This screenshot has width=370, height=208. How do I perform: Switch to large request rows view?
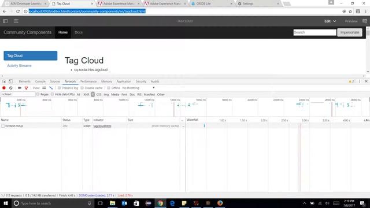pos(44,88)
